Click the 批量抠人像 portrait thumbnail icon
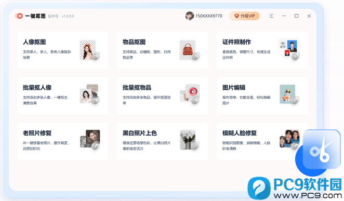The height and width of the screenshot is (201, 344). coord(90,94)
